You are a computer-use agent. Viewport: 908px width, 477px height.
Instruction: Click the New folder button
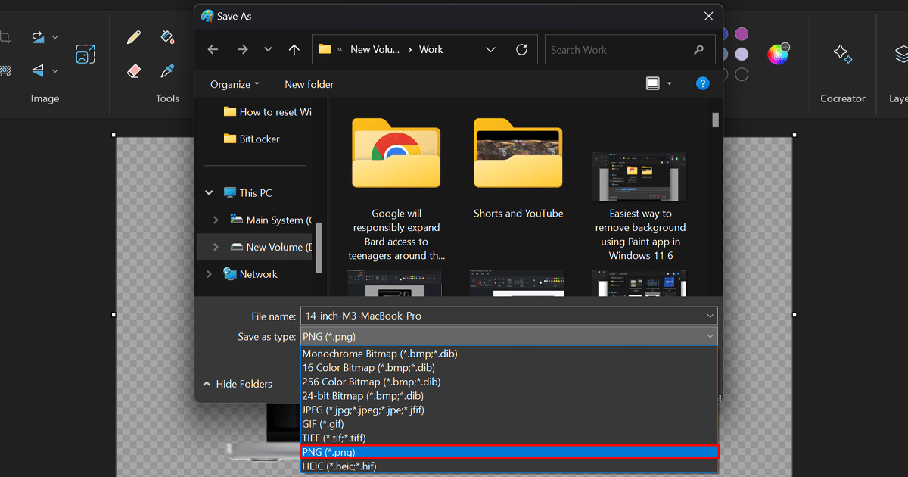coord(309,84)
